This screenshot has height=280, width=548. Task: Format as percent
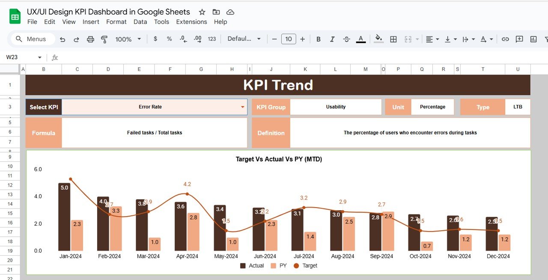[x=169, y=39]
